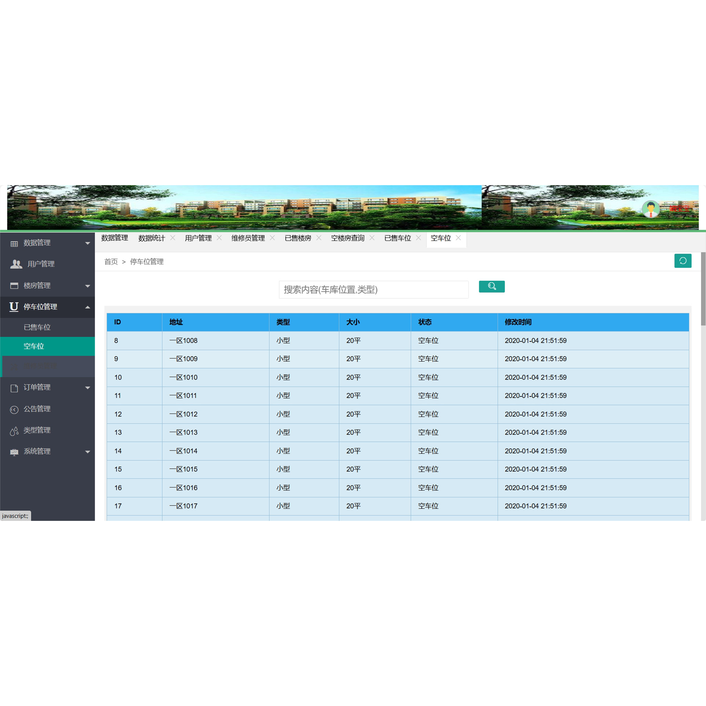
Task: Open 已售车位 in the sidebar
Action: coord(48,327)
